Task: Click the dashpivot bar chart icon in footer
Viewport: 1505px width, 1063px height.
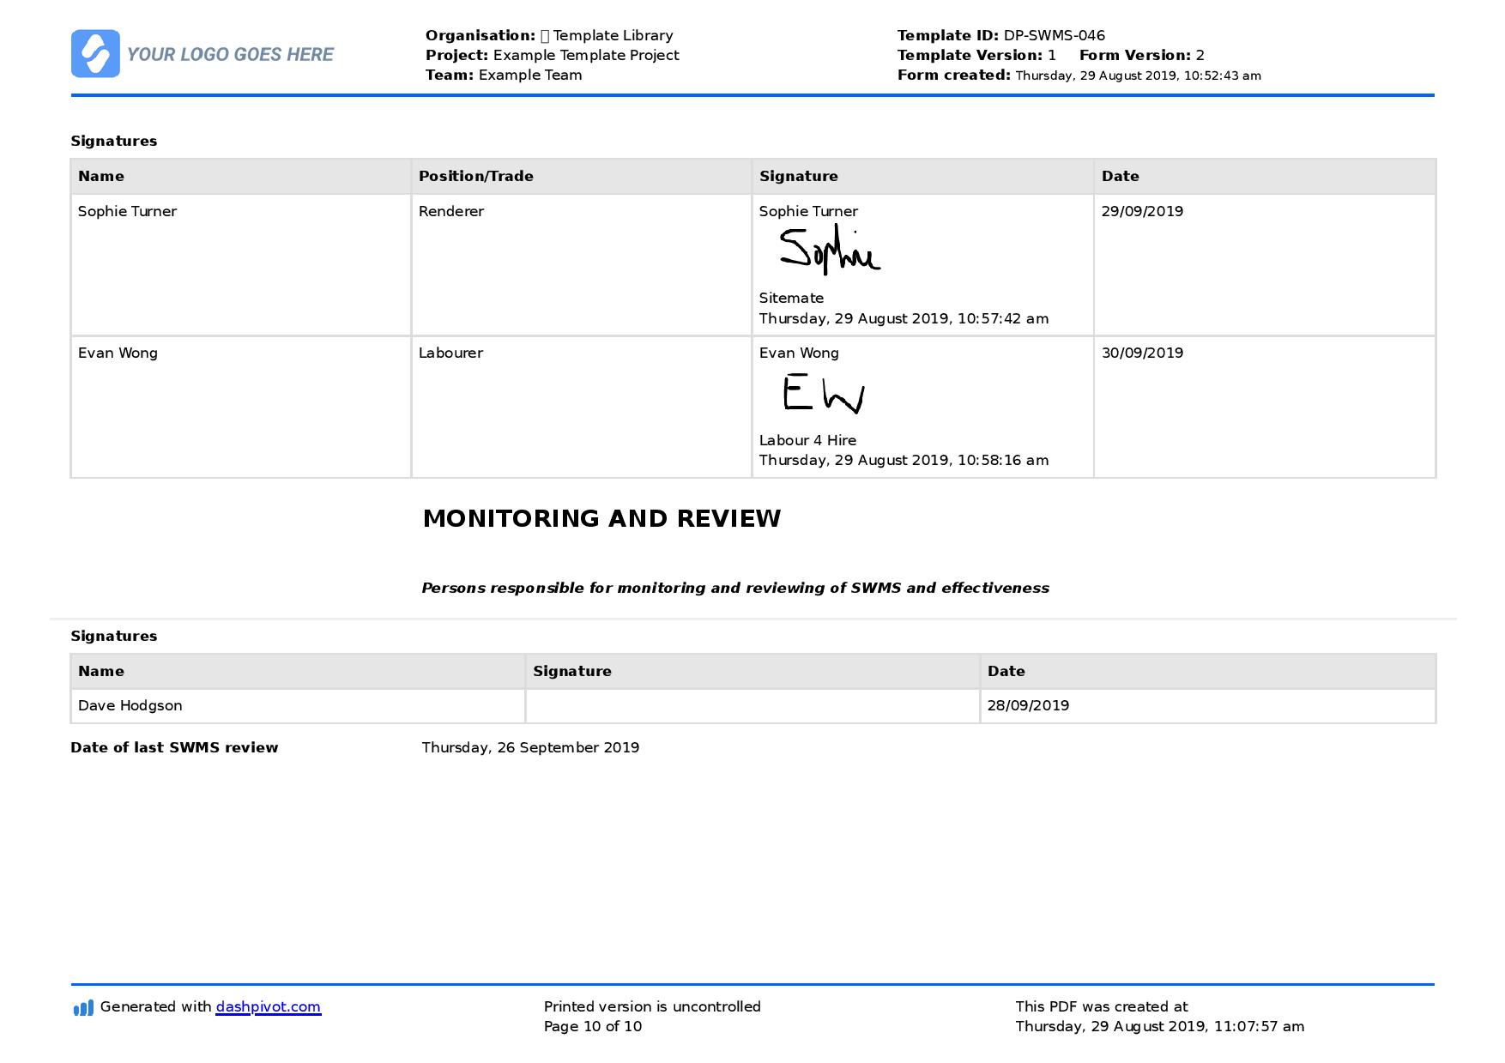Action: tap(83, 1008)
